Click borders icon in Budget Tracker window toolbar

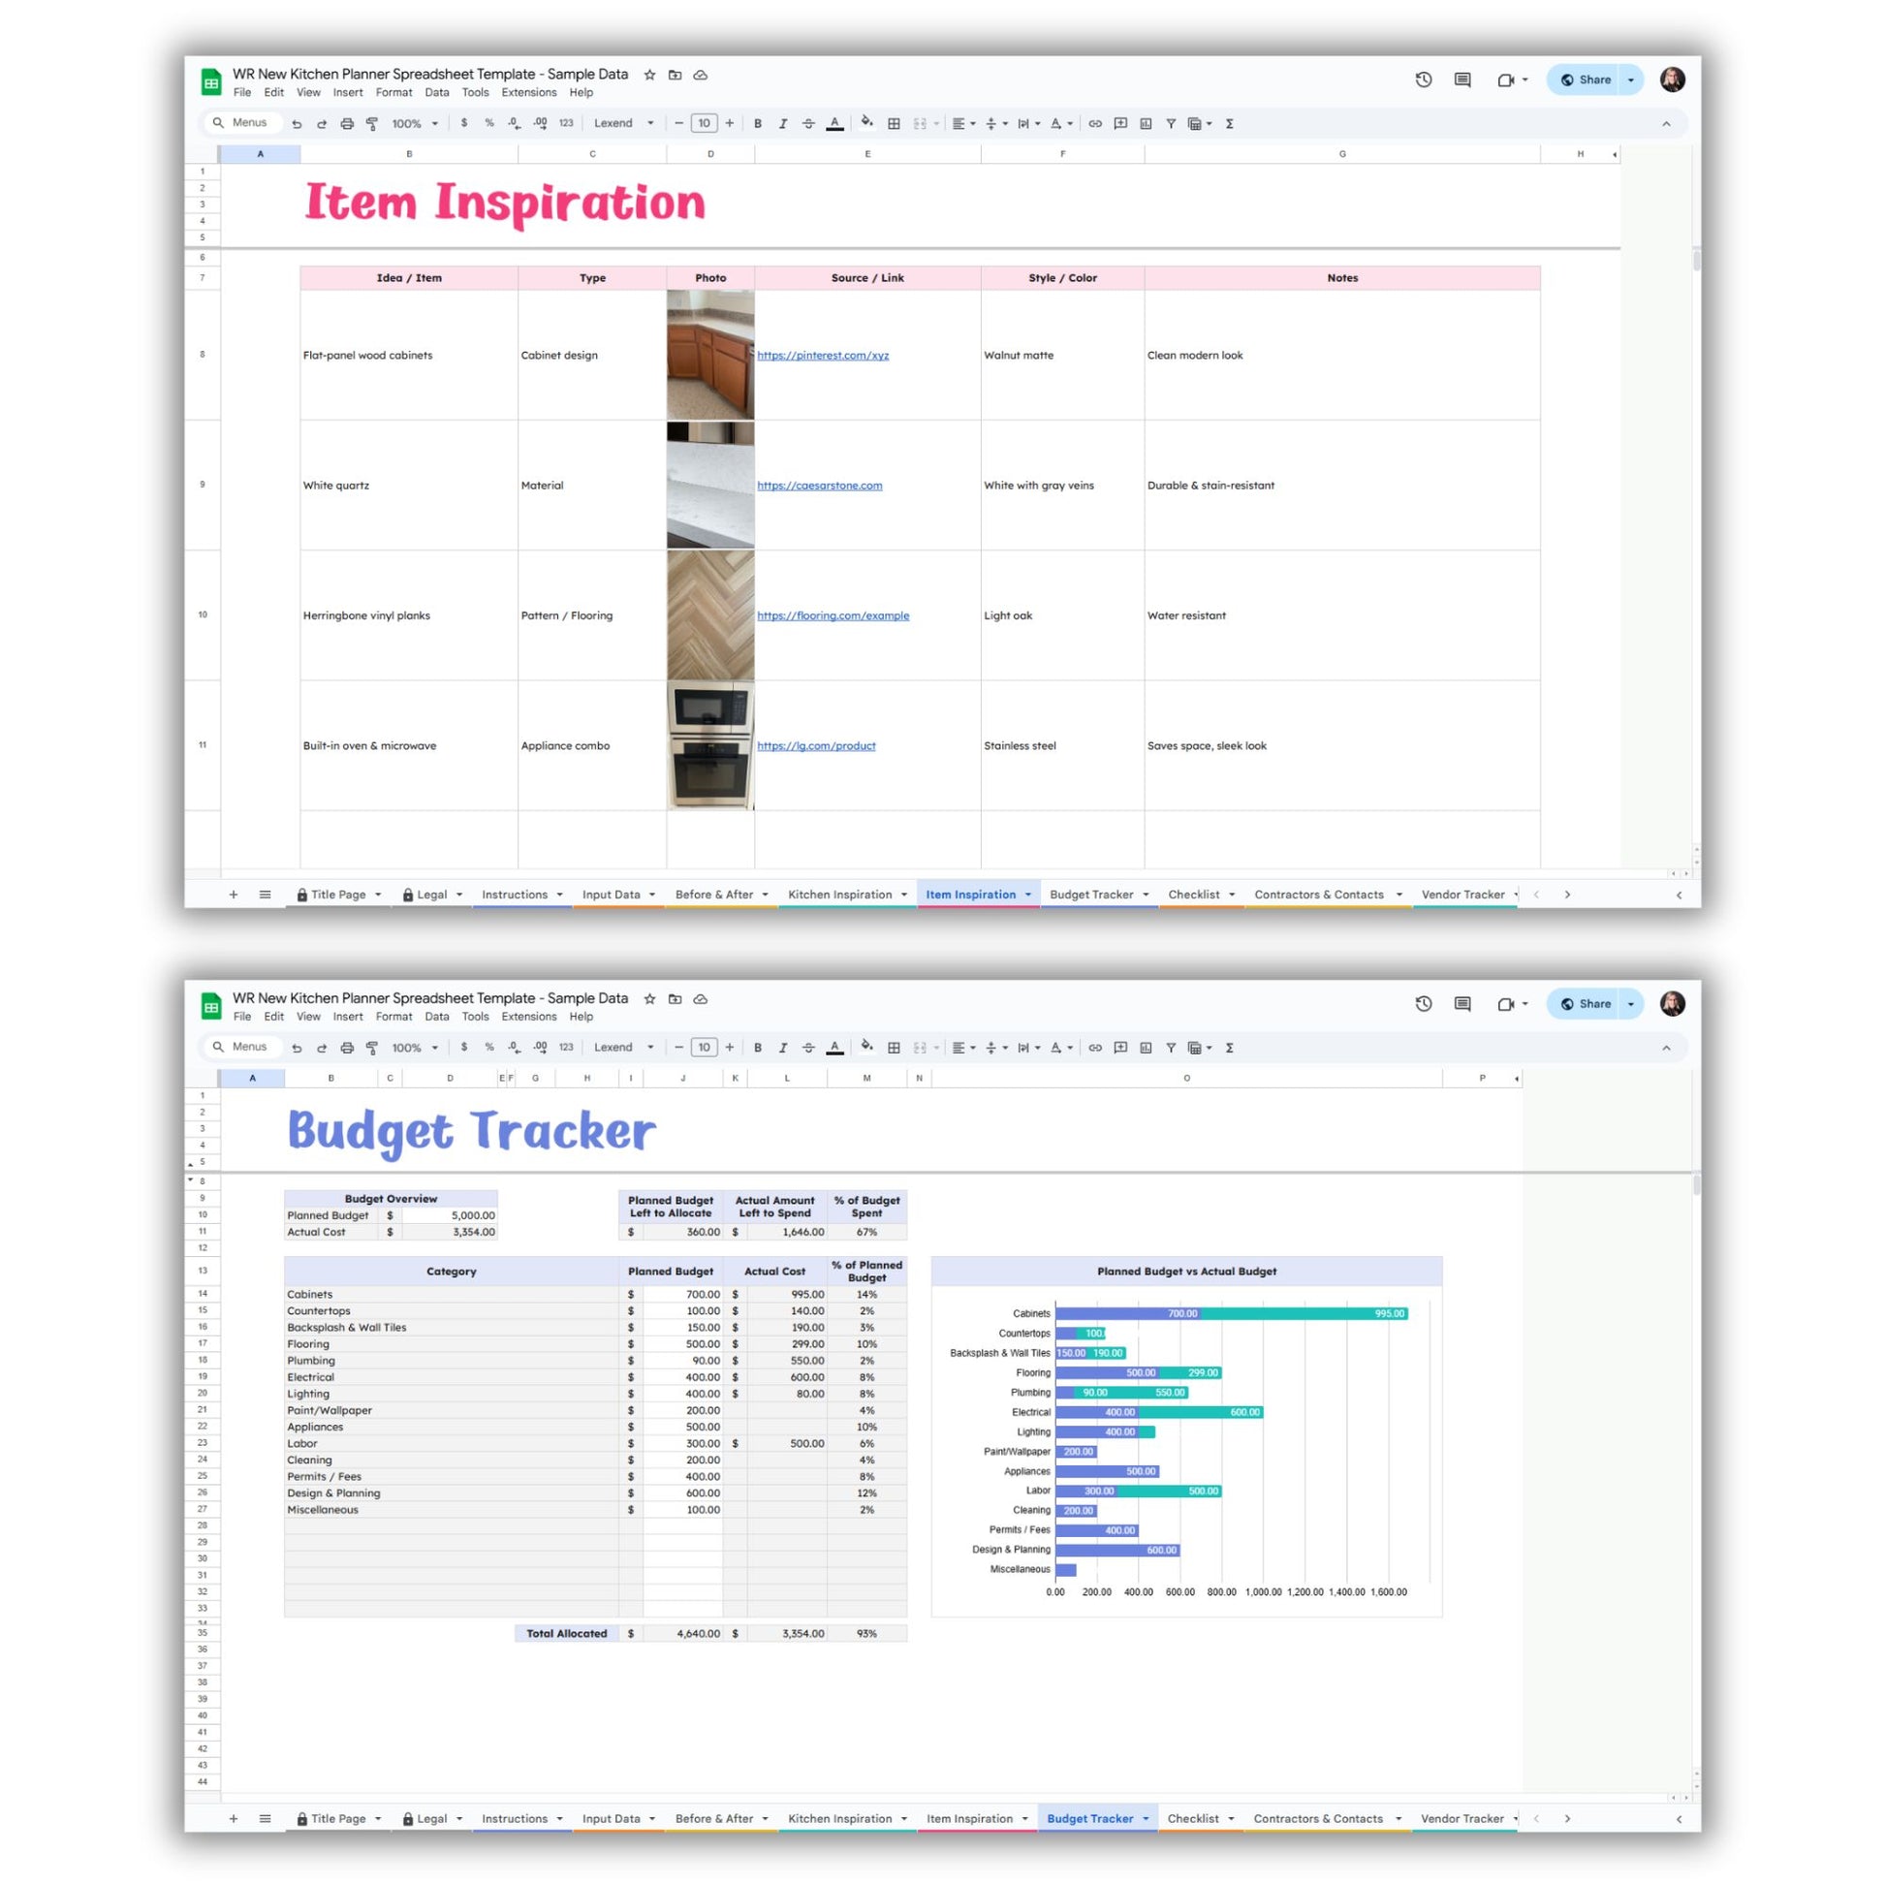(894, 1048)
